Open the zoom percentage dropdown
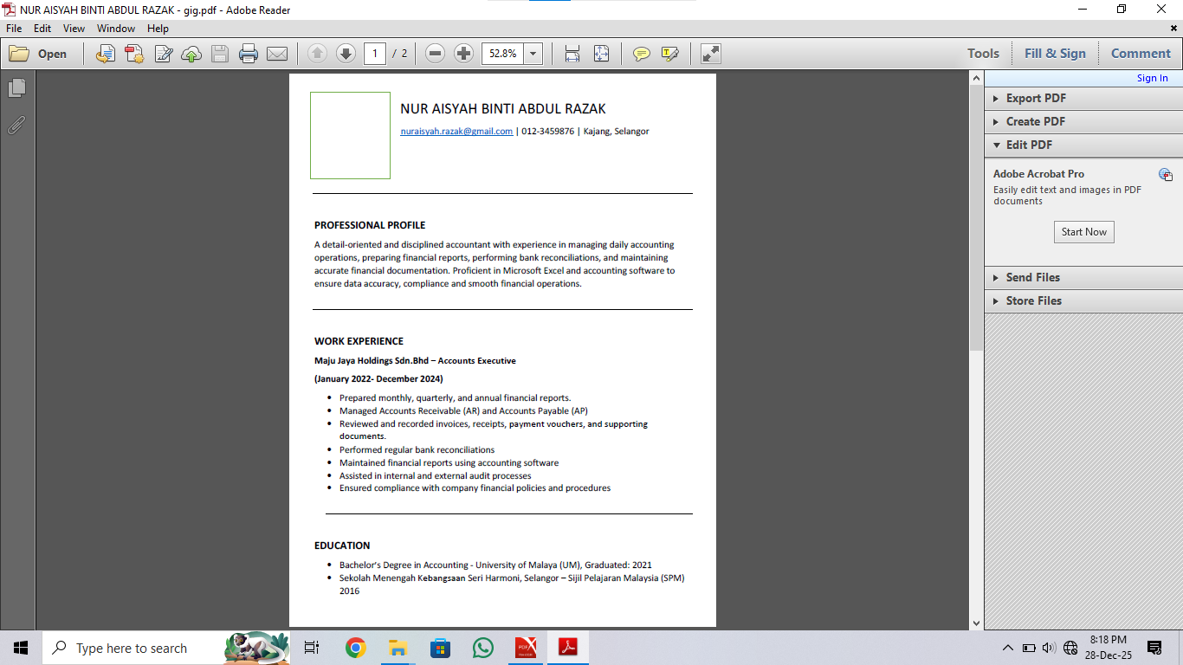Screen dimensions: 1183x665 (533, 53)
